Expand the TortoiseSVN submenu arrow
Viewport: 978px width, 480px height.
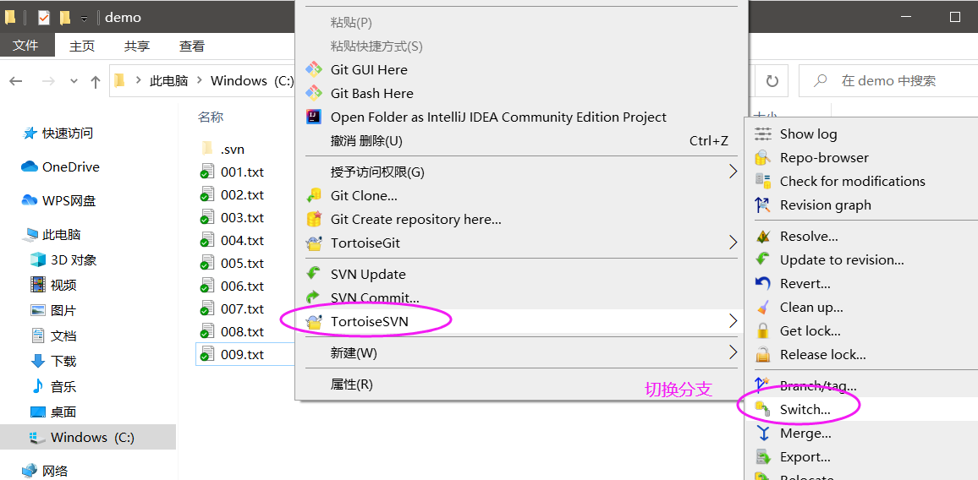tap(733, 321)
